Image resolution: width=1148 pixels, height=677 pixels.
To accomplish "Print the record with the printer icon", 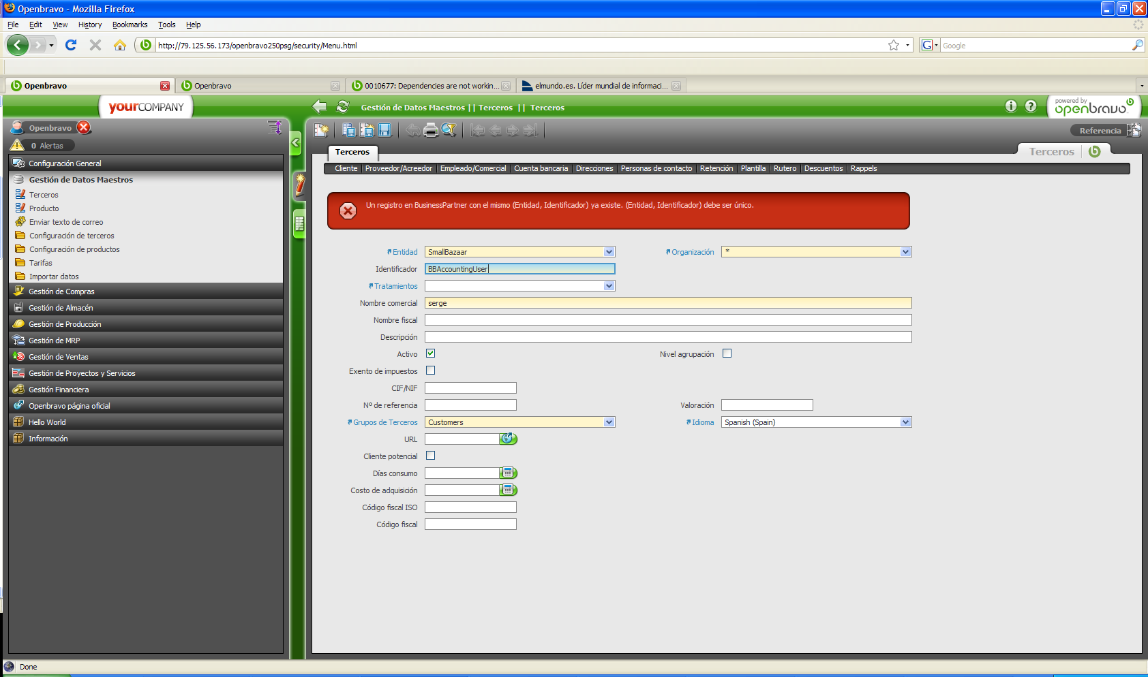I will point(431,130).
